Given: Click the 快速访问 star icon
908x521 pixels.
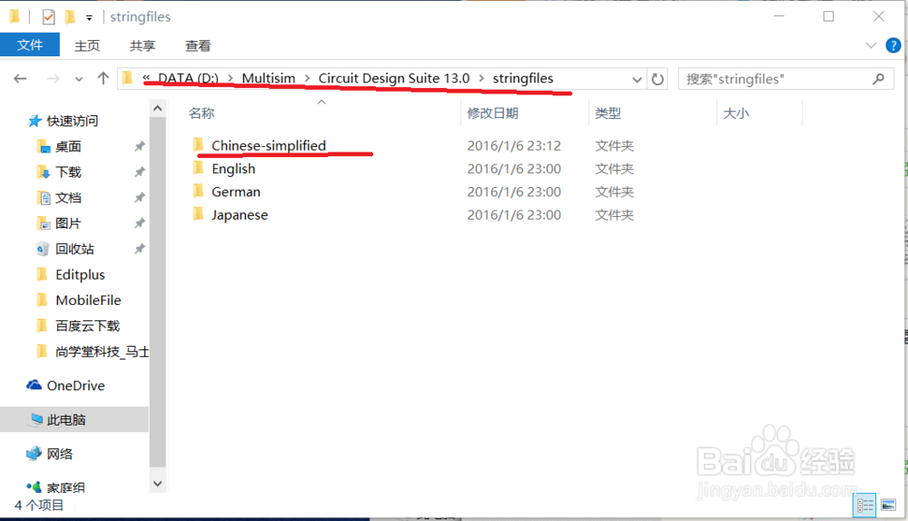Looking at the screenshot, I should click(35, 121).
